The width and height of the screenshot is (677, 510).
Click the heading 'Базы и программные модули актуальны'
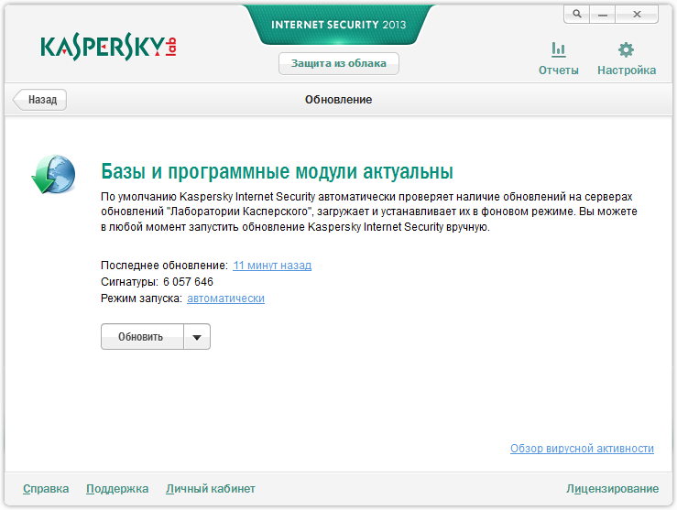(278, 172)
